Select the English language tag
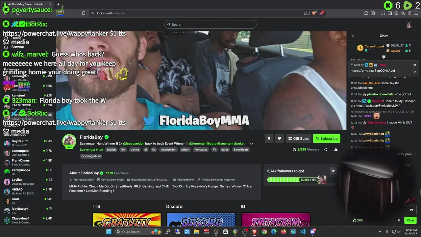This screenshot has width=421, height=237. point(111,149)
